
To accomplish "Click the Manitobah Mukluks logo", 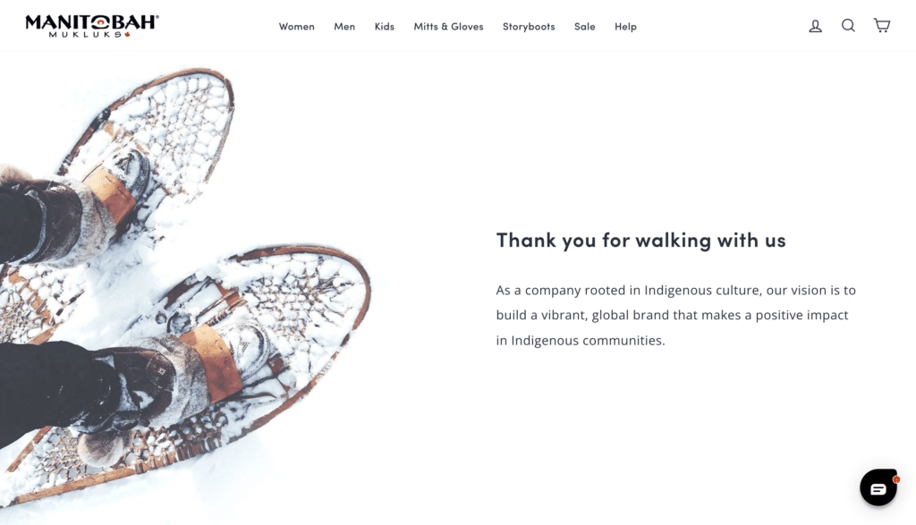I will tap(92, 26).
